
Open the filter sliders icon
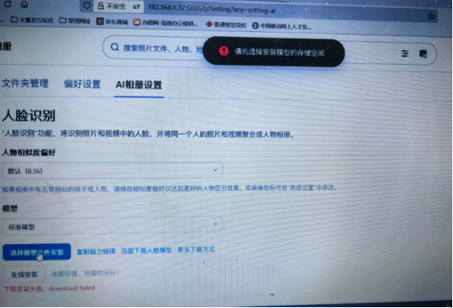(405, 53)
